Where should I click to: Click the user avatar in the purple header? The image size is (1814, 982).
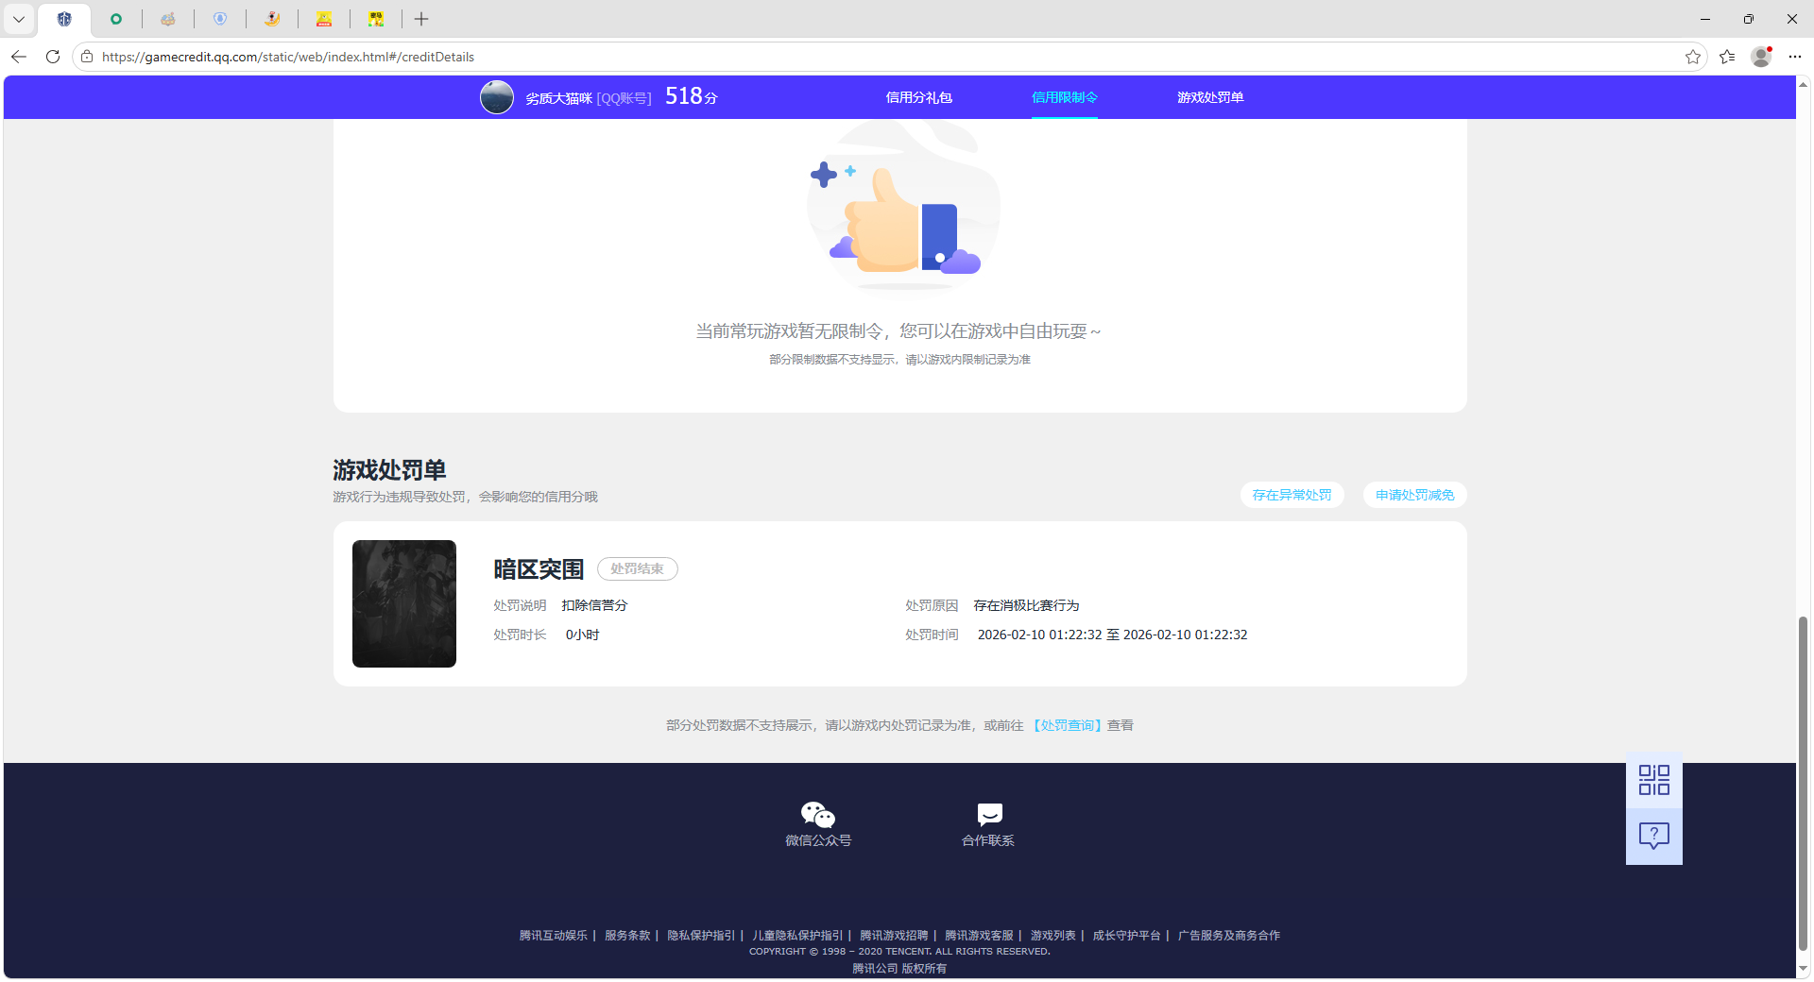(x=497, y=97)
